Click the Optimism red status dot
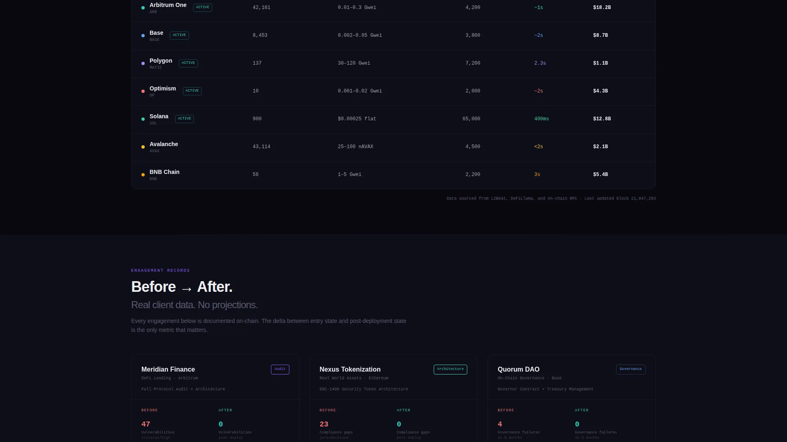Viewport: 787px width, 442px height. click(x=143, y=91)
